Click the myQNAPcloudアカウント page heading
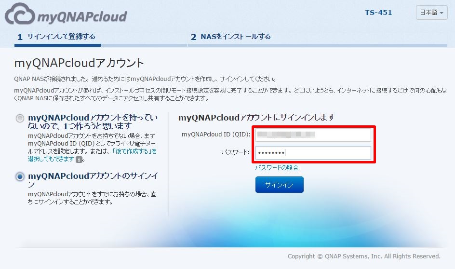Image resolution: width=455 pixels, height=269 pixels. (x=79, y=63)
